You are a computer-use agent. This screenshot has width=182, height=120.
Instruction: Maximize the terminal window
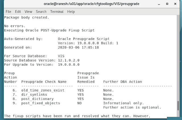click(x=167, y=4)
